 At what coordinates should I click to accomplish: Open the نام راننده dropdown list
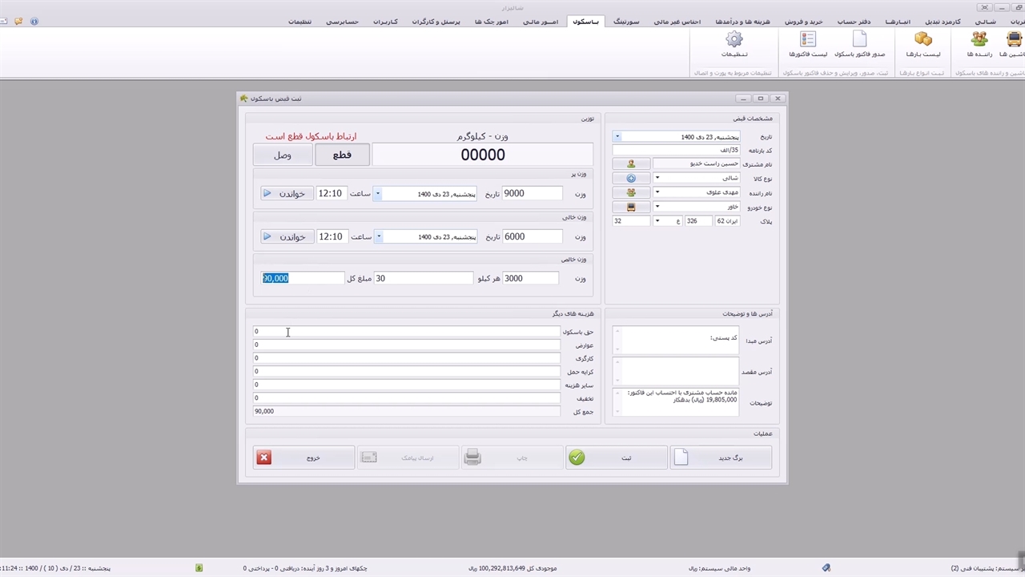pyautogui.click(x=657, y=192)
